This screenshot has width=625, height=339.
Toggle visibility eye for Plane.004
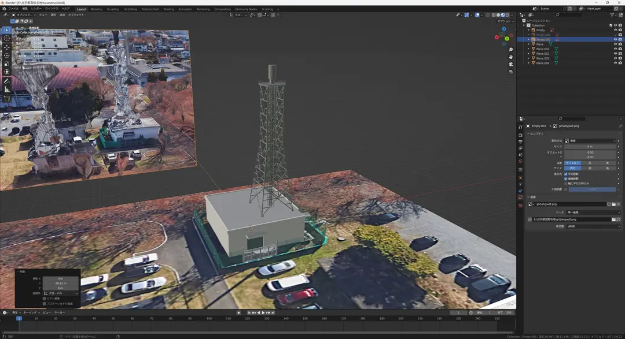pos(615,63)
